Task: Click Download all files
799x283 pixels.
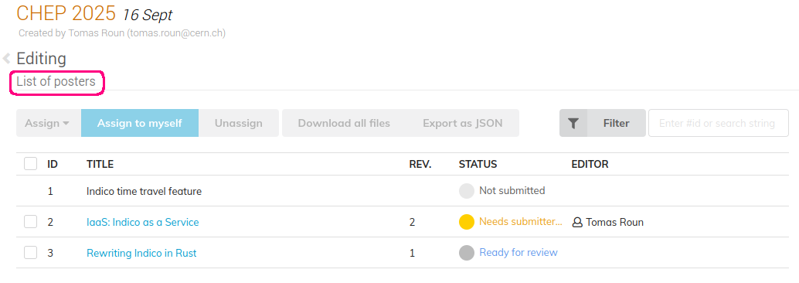Action: click(344, 123)
